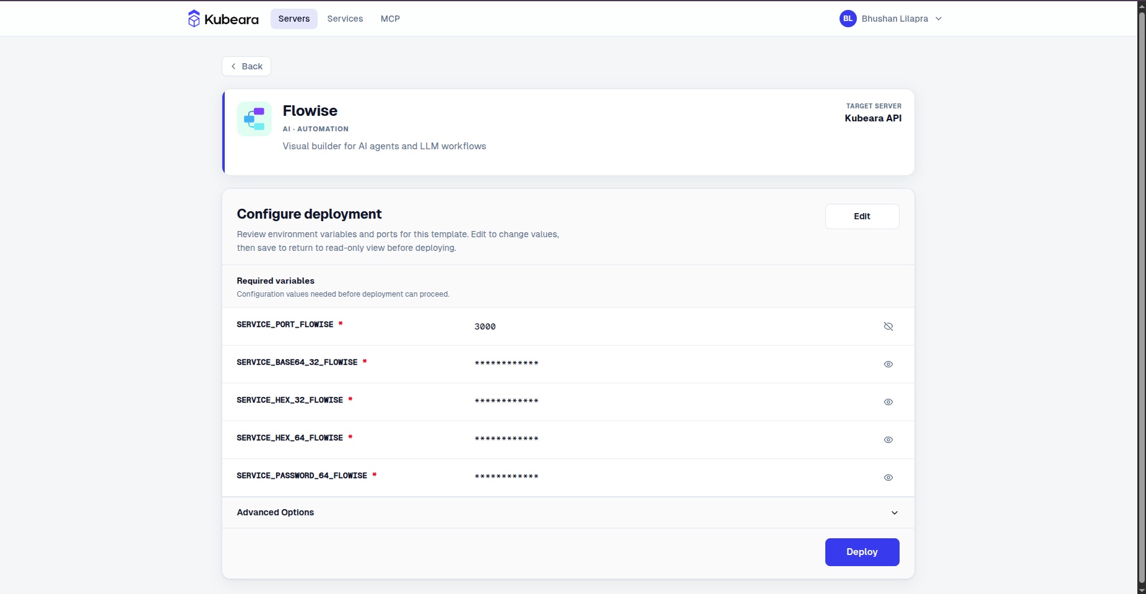Click the SERVICE_PORT_FLOWISE label
This screenshot has width=1146, height=594.
(x=285, y=325)
